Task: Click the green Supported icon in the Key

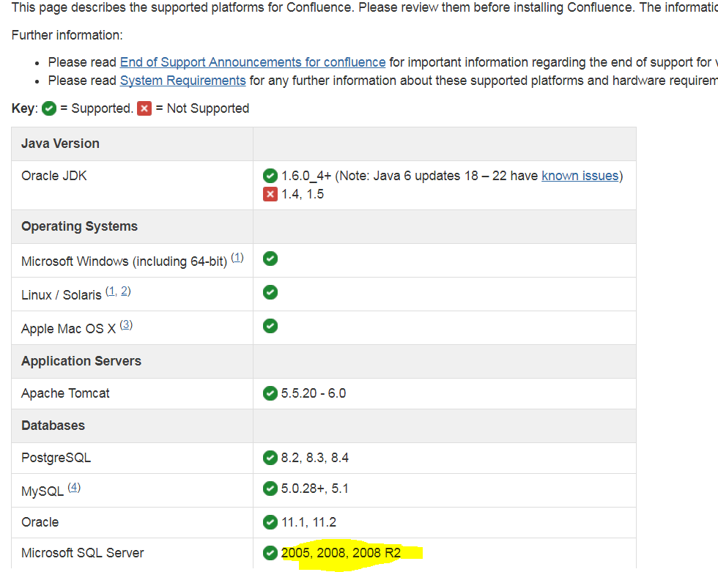Action: tap(49, 108)
